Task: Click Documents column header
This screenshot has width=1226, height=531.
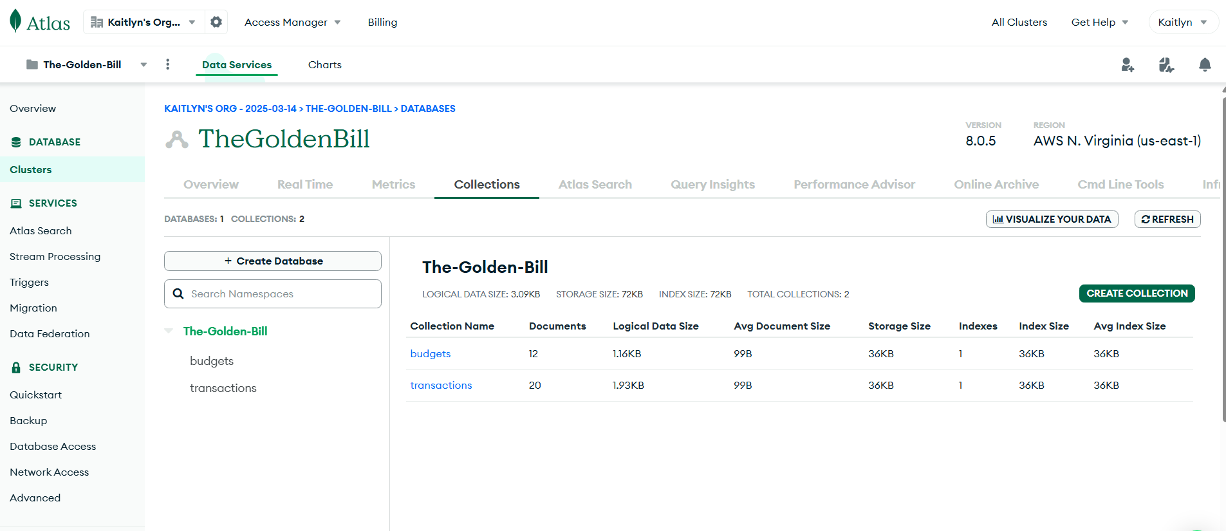Action: click(x=557, y=326)
